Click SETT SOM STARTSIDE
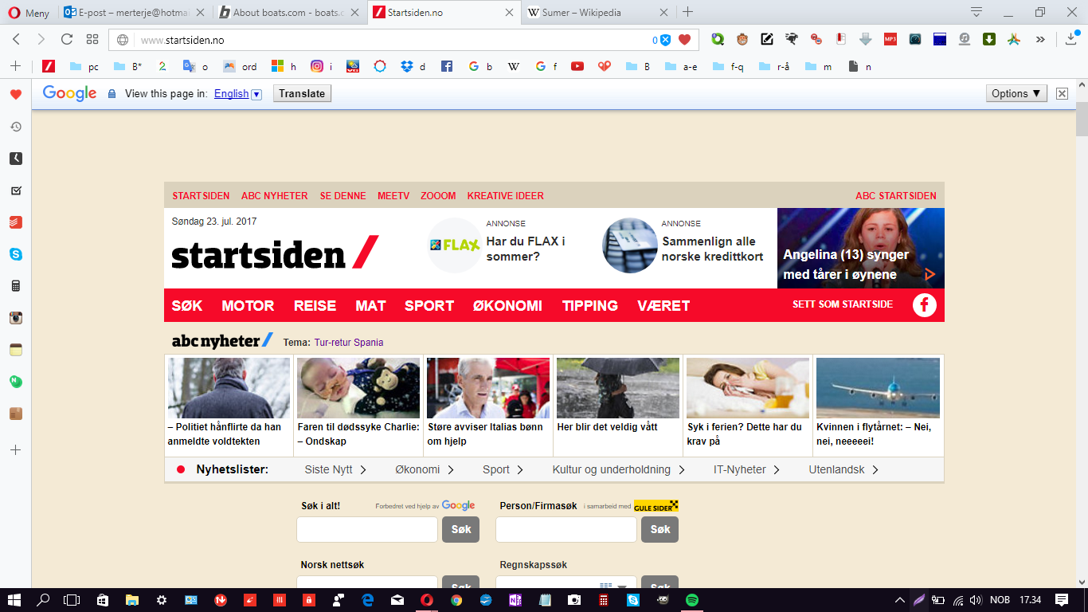The width and height of the screenshot is (1088, 612). click(843, 304)
